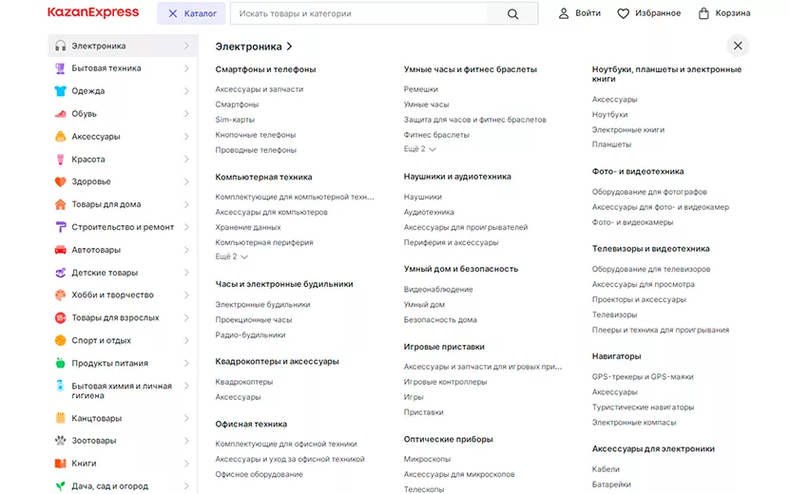Open the Корзина shopping bag icon
The image size is (790, 494).
tap(703, 14)
